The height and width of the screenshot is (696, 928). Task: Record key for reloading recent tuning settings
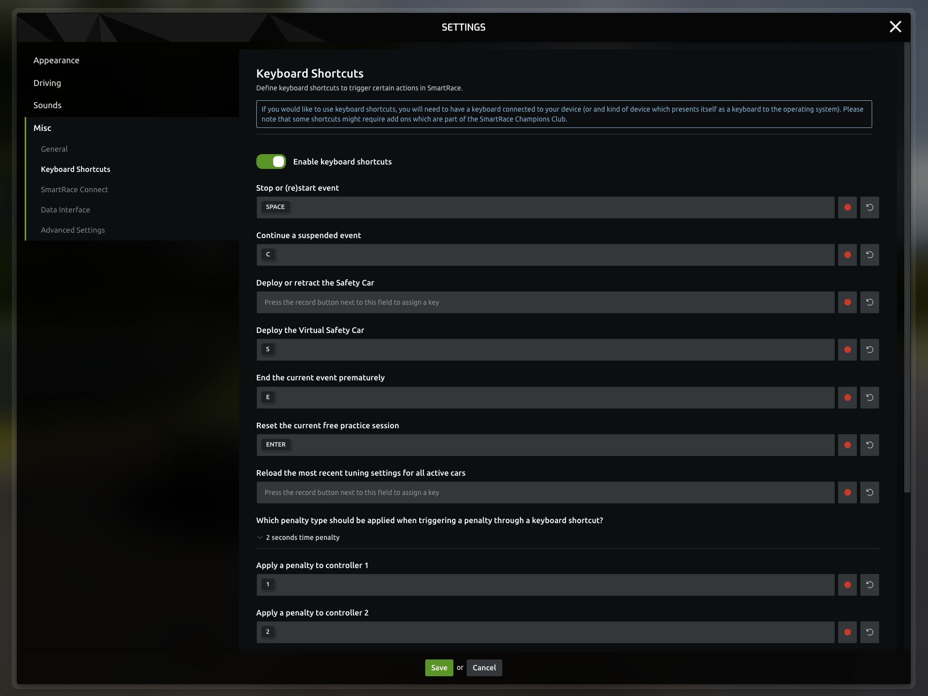click(x=847, y=492)
